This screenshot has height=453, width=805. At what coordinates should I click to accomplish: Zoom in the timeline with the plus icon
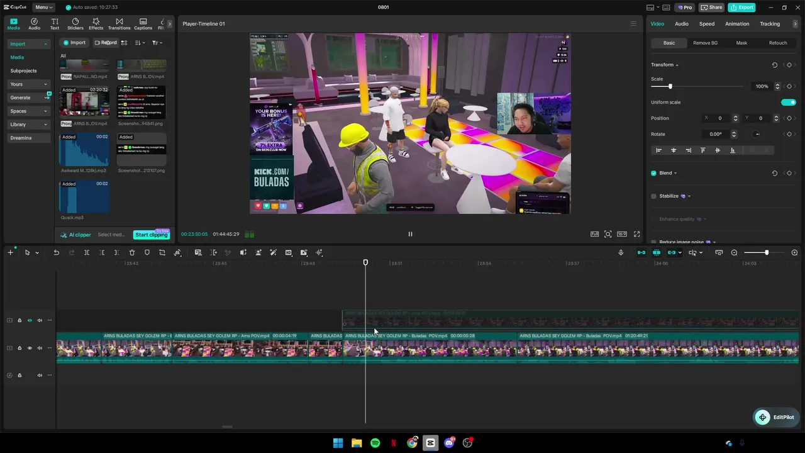point(794,253)
